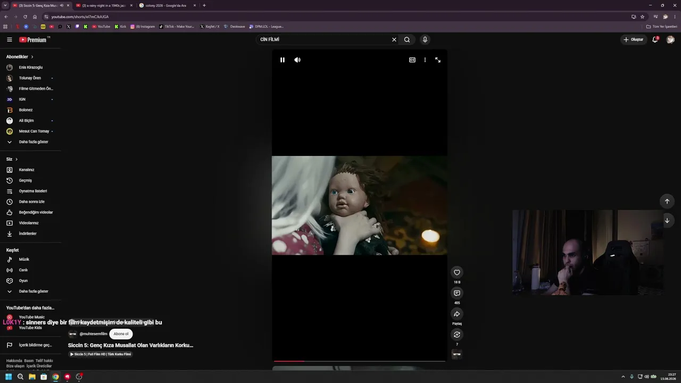Screen dimensions: 681x383
Task: Browse the Canlı live category
Action: 30,270
